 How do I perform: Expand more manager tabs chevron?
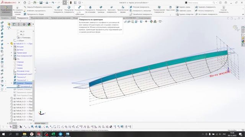point(33,24)
